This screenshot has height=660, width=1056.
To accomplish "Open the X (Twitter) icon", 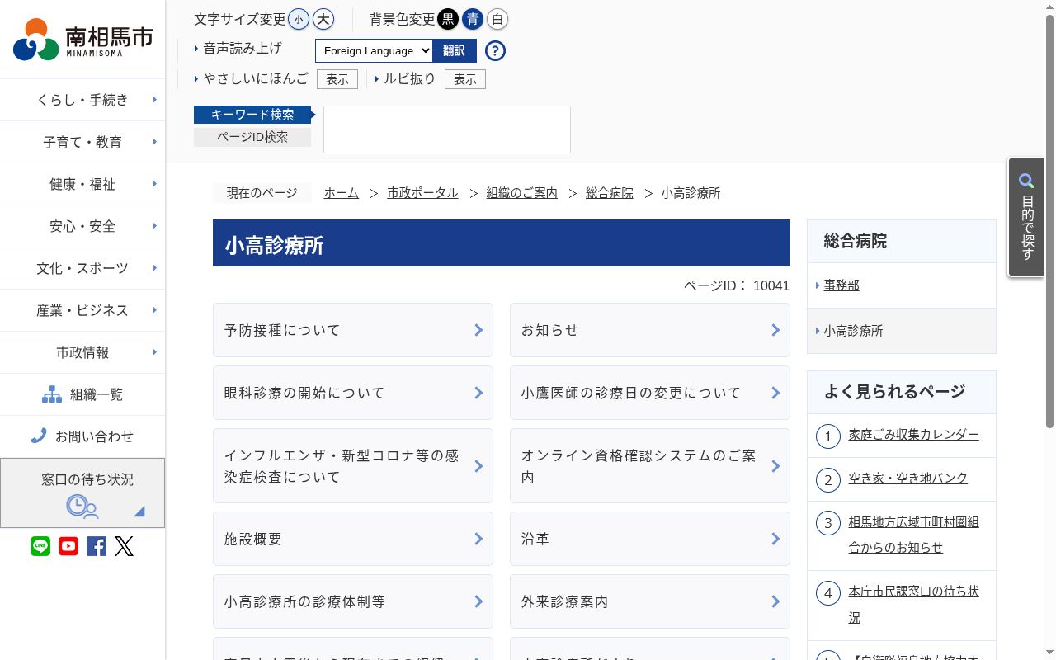I will 125,546.
